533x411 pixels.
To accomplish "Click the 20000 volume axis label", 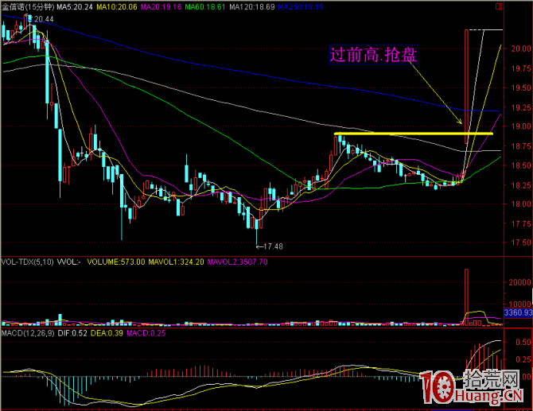I will [x=519, y=282].
